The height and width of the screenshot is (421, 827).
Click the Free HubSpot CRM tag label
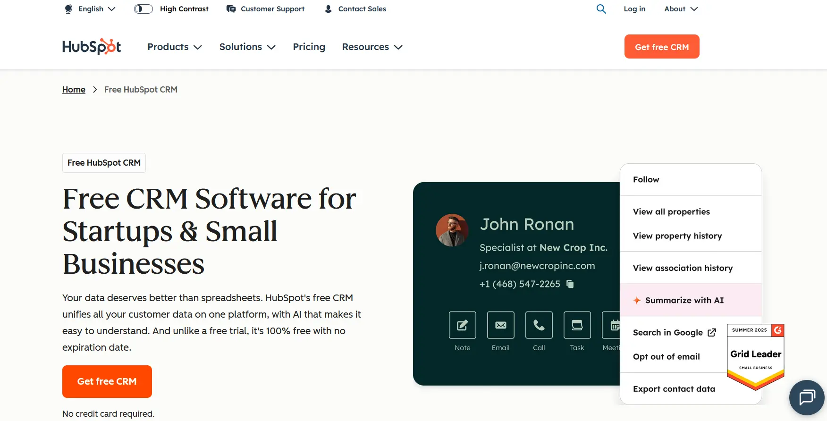[x=104, y=163]
